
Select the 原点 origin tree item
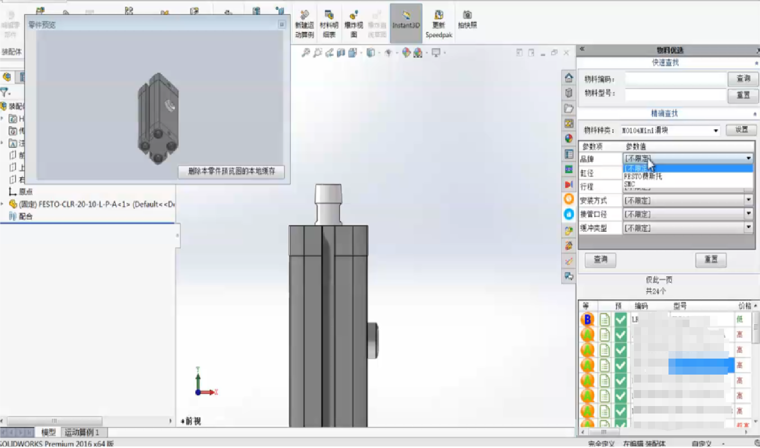[20, 192]
